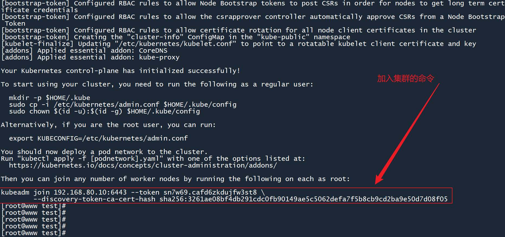505x237 pixels.
Task: Click the 192.168.80.10:6443 address text
Action: coord(90,192)
